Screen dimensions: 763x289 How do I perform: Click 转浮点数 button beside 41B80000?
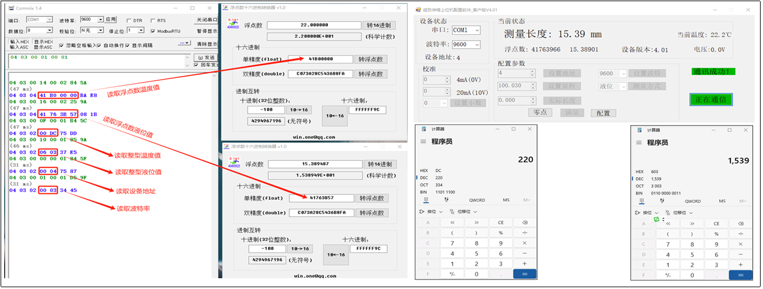371,59
